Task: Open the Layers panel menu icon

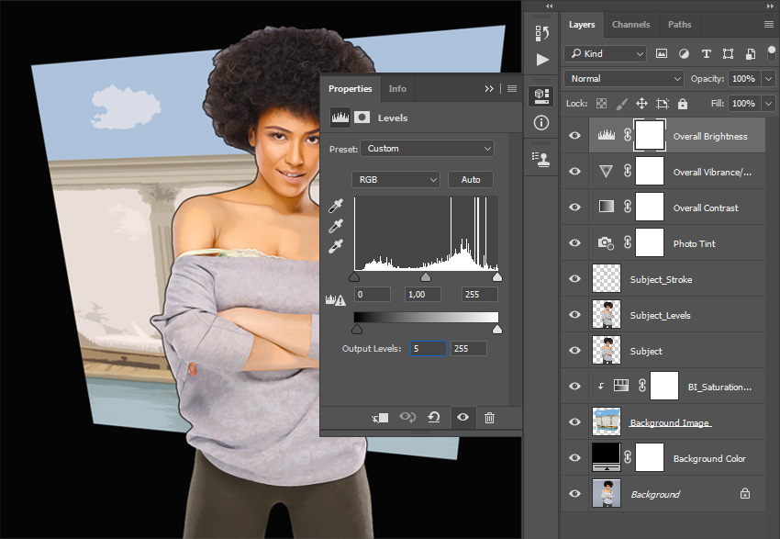Action: [768, 25]
